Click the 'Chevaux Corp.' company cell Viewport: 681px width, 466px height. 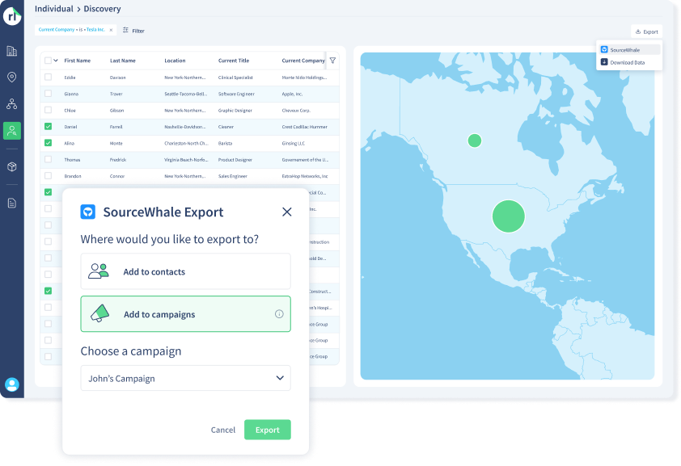tap(296, 111)
